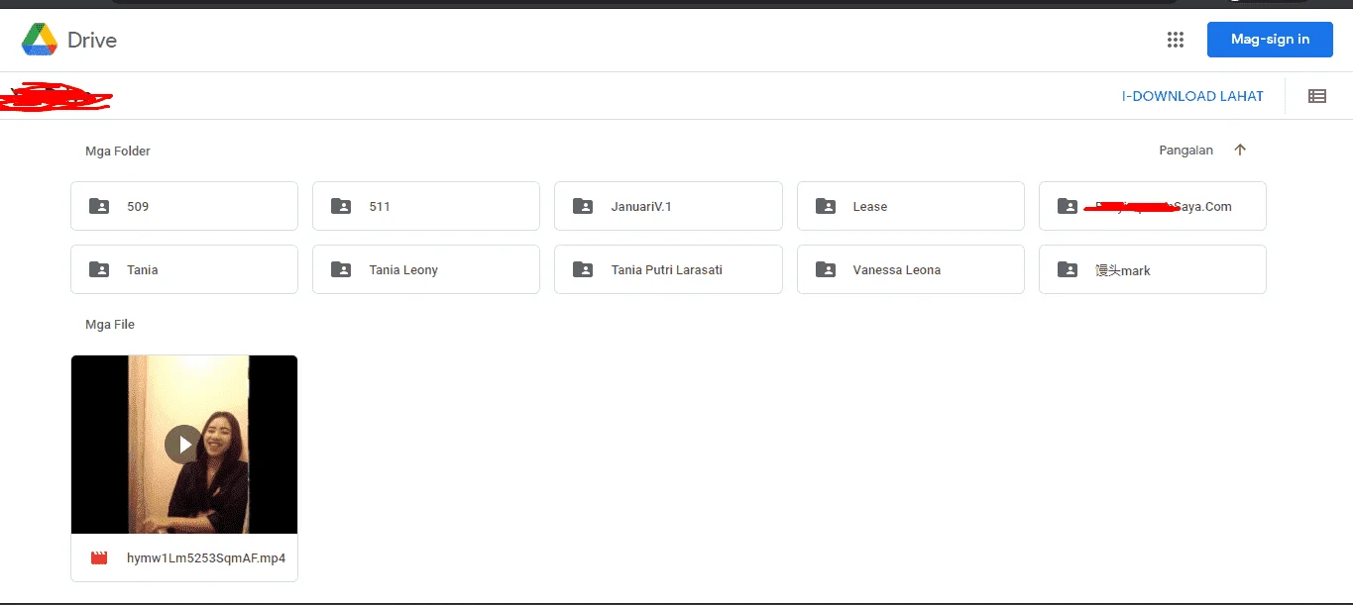Select the hymw1Lm5253SqmAF.mp4 file name
The height and width of the screenshot is (605, 1353).
point(206,558)
